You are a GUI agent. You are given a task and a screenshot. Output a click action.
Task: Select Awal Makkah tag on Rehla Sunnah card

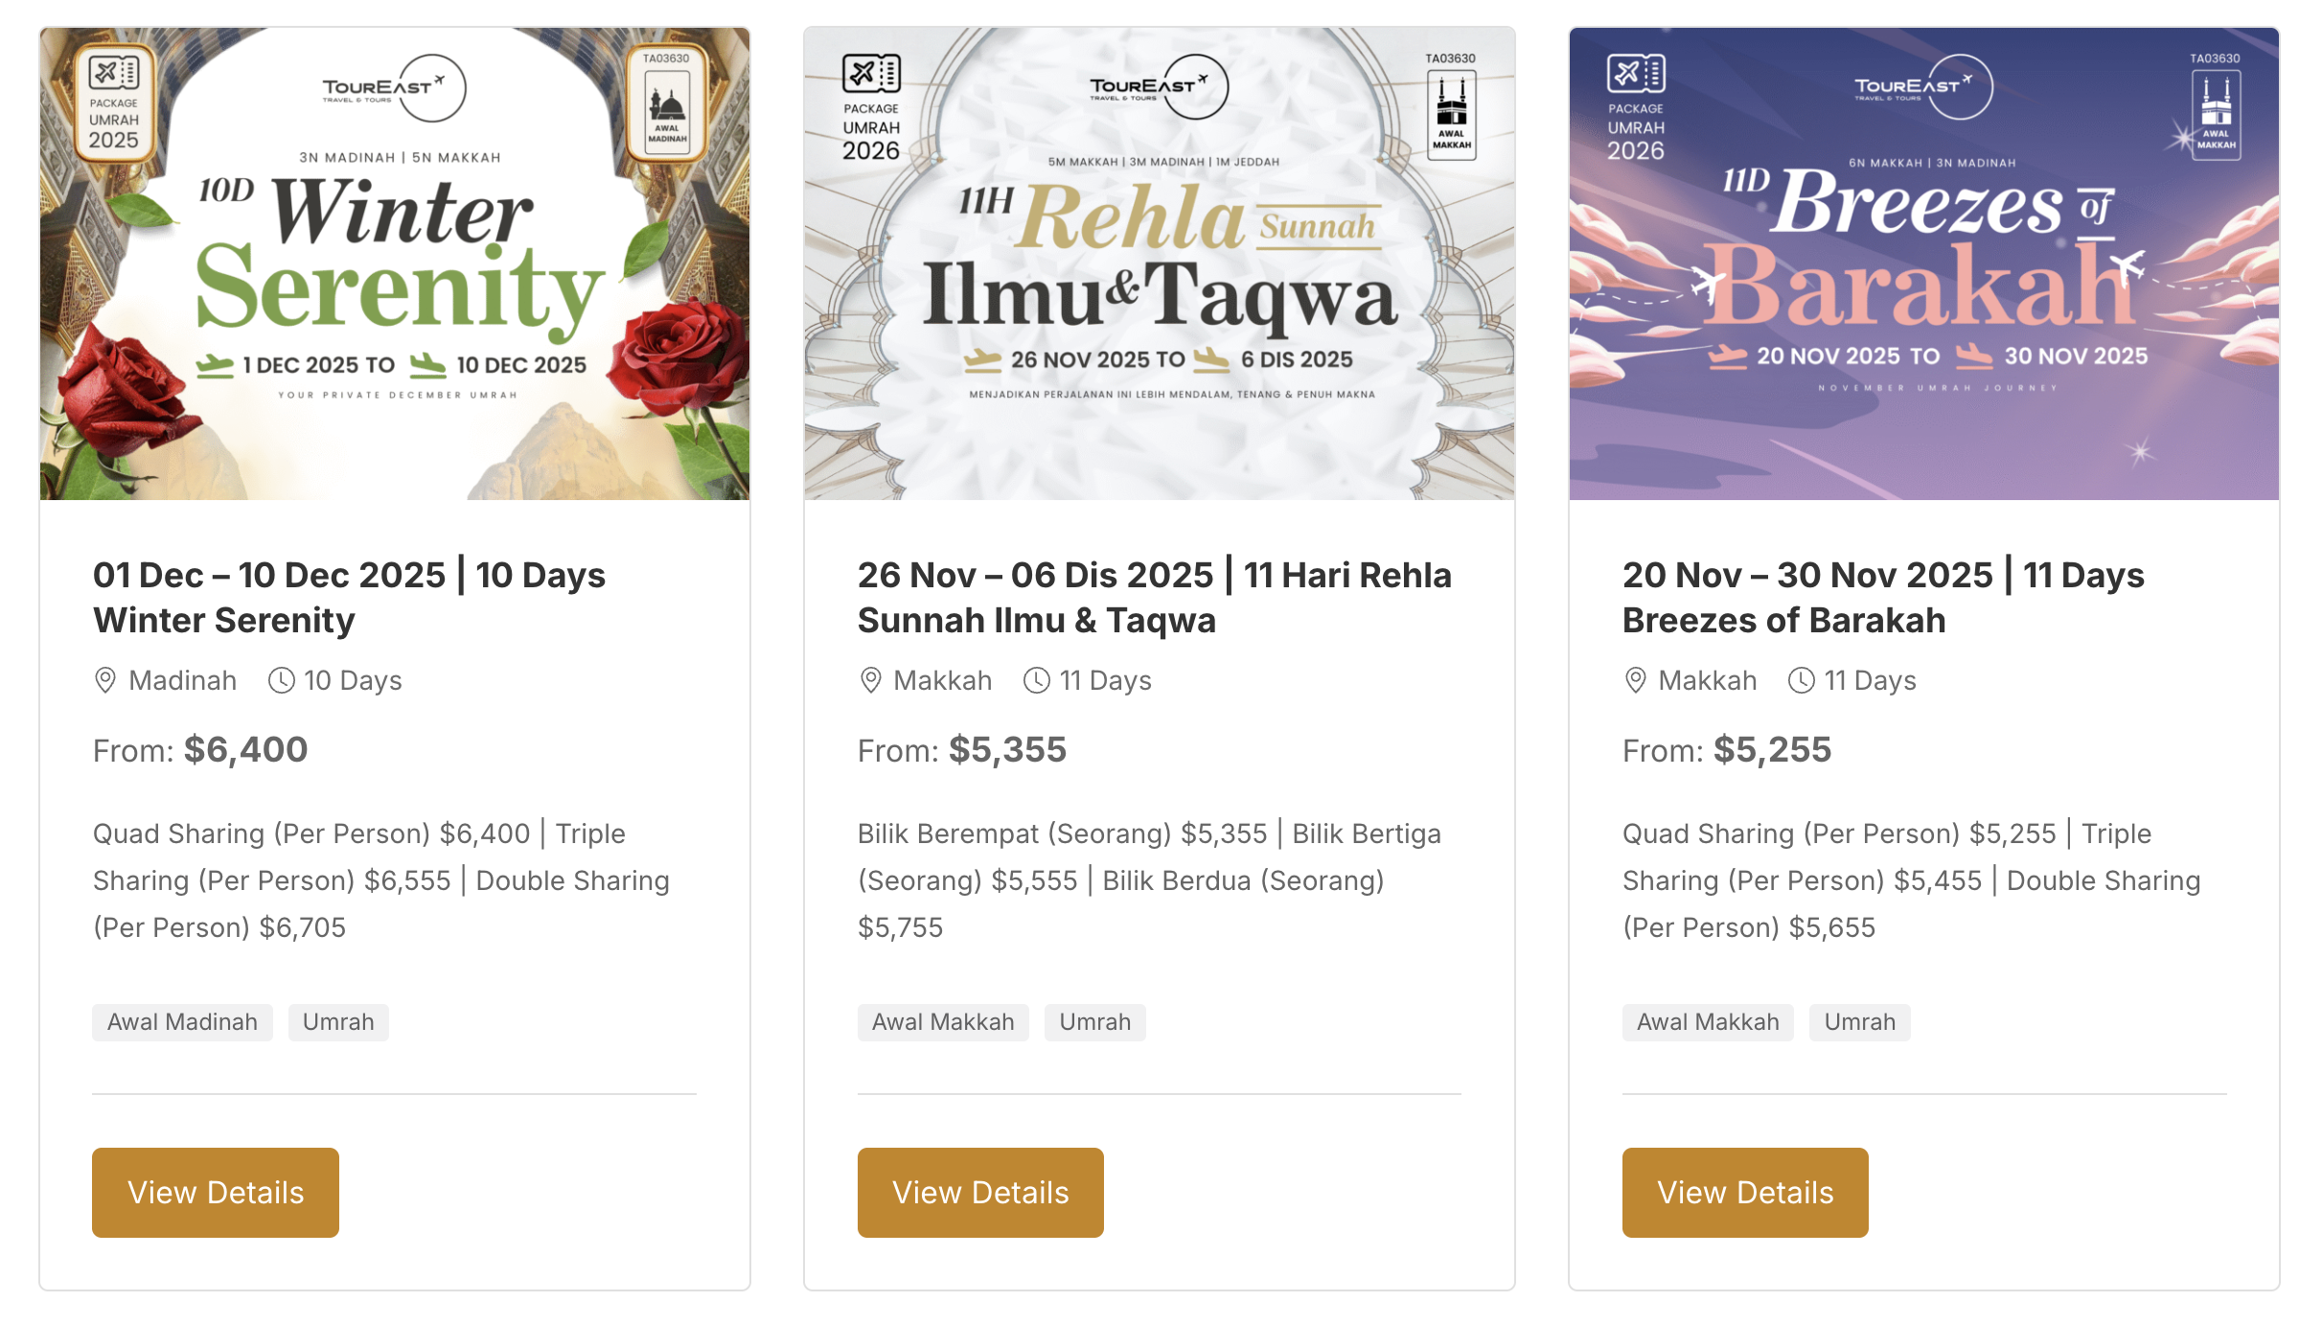943,1022
